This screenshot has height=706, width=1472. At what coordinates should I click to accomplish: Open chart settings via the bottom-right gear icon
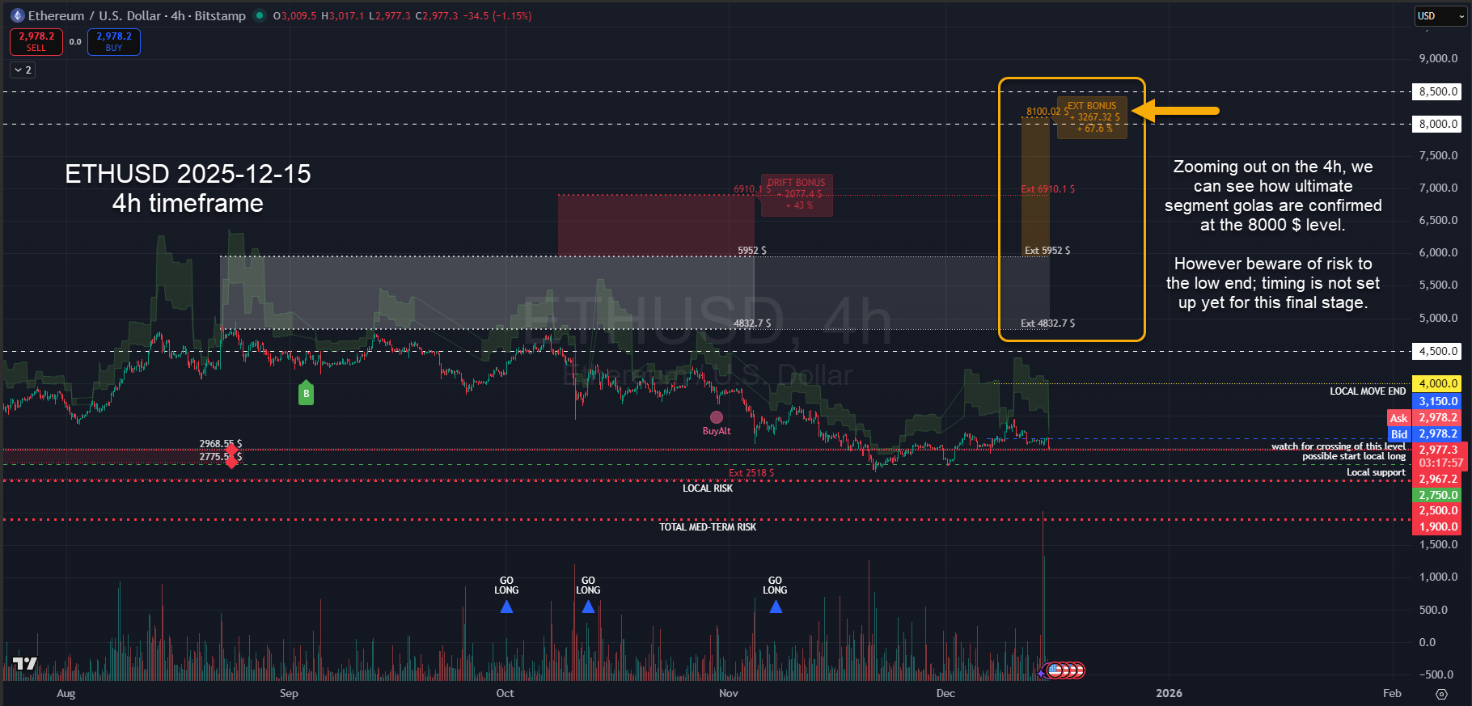[x=1441, y=694]
